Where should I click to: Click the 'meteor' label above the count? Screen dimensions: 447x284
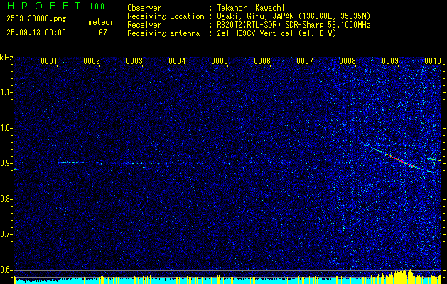[101, 22]
